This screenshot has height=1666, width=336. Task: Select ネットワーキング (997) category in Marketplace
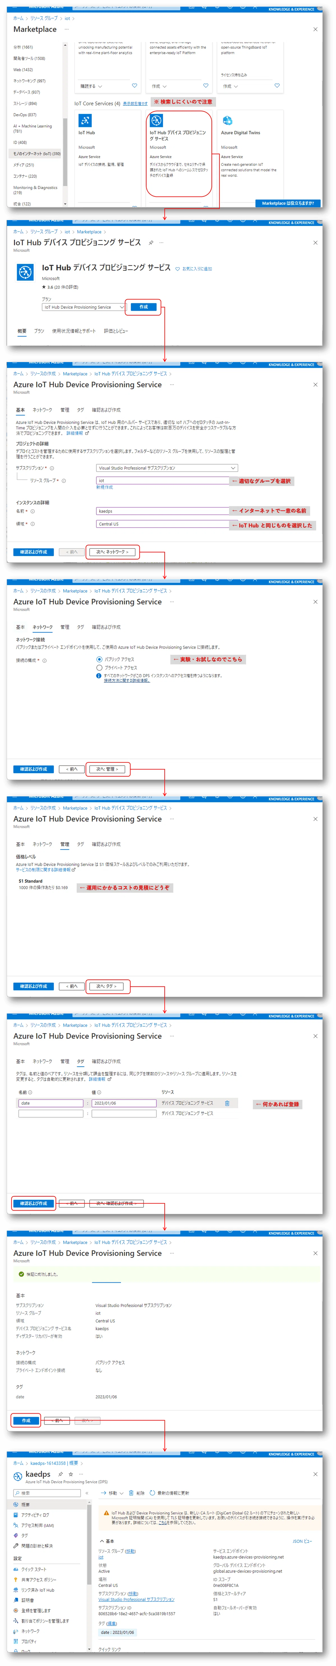(x=29, y=81)
